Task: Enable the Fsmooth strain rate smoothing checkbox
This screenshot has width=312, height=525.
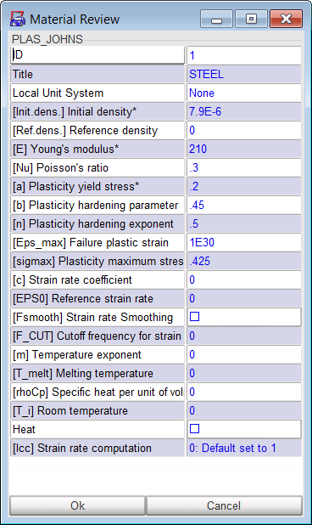Action: (194, 316)
